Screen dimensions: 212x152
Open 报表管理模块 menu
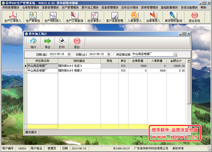(150, 8)
